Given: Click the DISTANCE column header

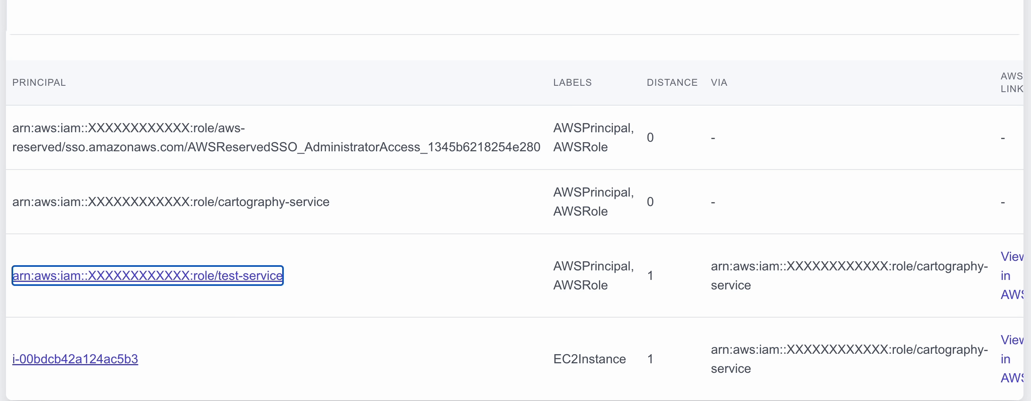Looking at the screenshot, I should click(672, 82).
